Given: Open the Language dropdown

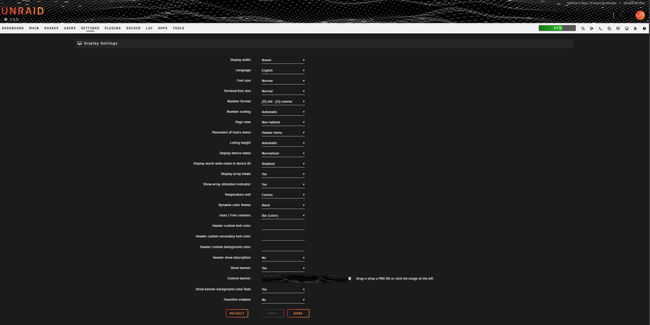Looking at the screenshot, I should [283, 70].
